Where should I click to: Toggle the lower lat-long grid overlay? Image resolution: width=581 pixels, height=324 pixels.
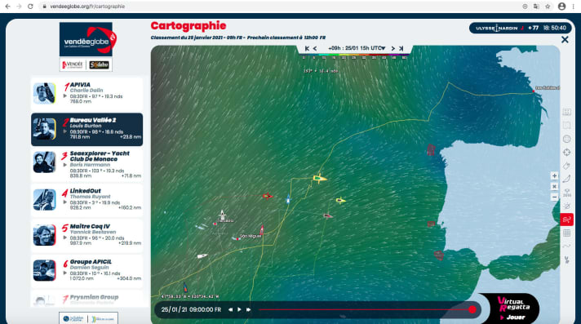coord(566,233)
